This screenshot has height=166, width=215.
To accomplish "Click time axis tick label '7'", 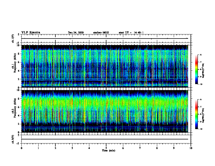I will [140, 148].
